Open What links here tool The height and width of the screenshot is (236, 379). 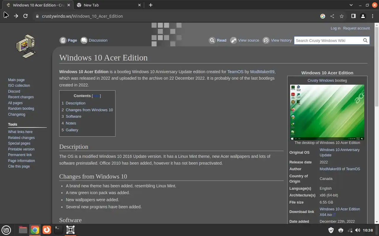click(20, 132)
